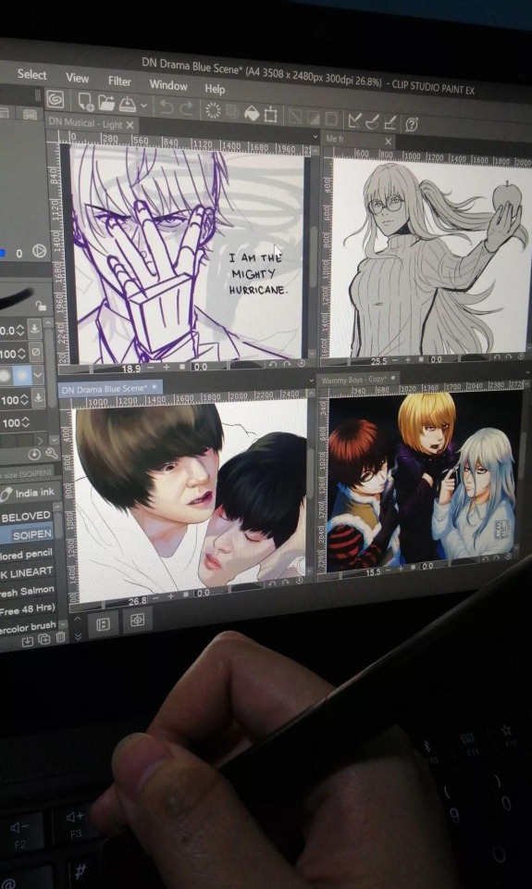Click the Open file folder icon

pos(106,103)
